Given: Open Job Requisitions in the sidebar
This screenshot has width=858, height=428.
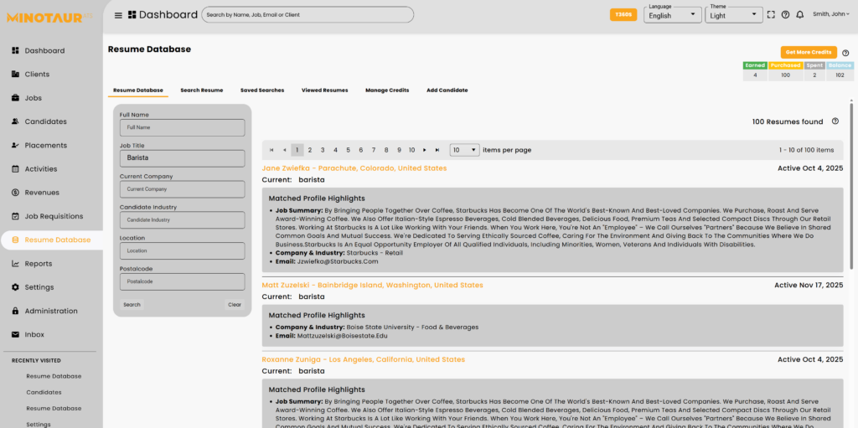Looking at the screenshot, I should (x=54, y=216).
